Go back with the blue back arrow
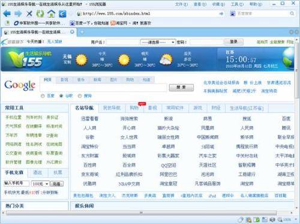Viewport: 300px width, 224px height. coord(7,14)
